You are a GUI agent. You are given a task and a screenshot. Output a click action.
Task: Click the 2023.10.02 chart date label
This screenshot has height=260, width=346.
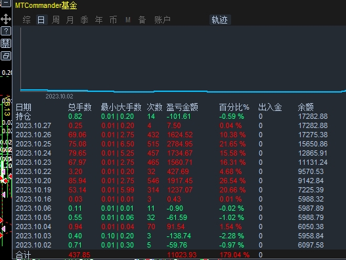coord(59,97)
